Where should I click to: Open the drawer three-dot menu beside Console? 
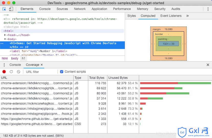coord(4,65)
